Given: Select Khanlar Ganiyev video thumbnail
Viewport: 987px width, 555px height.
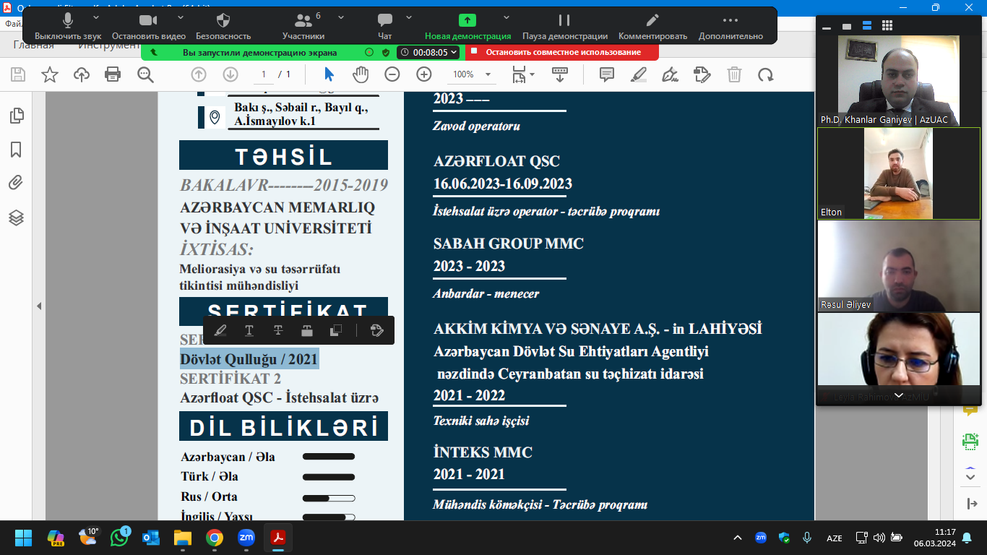Looking at the screenshot, I should click(898, 80).
